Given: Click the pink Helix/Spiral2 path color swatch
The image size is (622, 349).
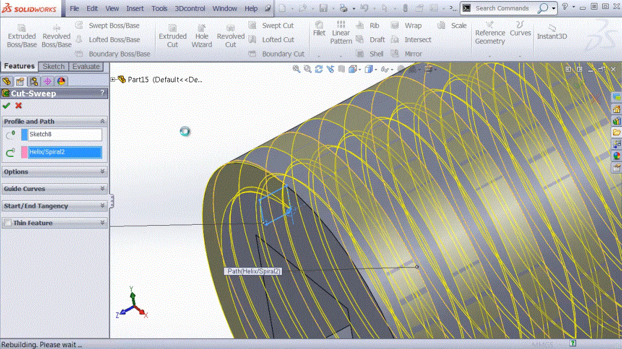Looking at the screenshot, I should 24,153.
